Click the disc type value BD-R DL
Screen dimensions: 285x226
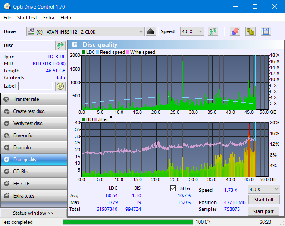click(56, 56)
